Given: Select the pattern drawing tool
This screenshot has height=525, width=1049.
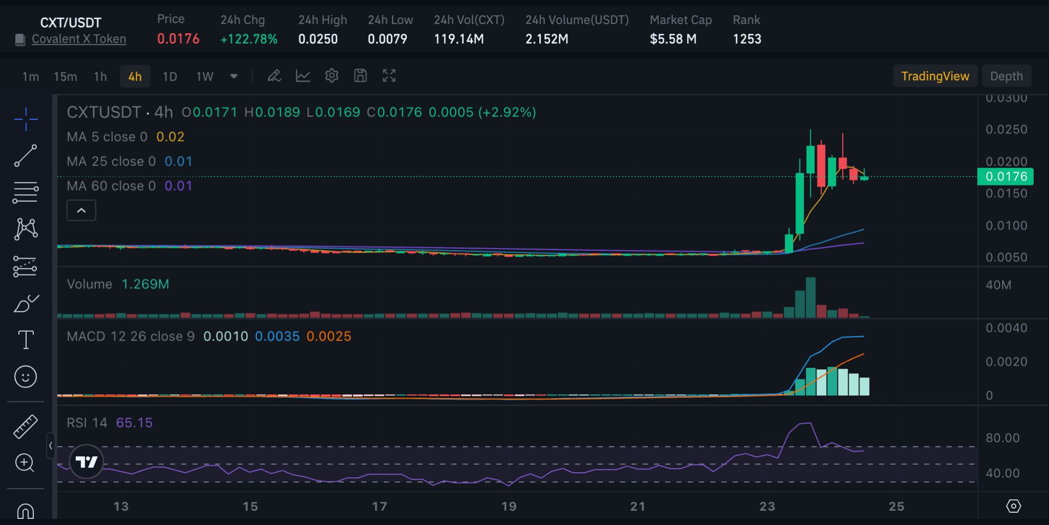Looking at the screenshot, I should [26, 229].
